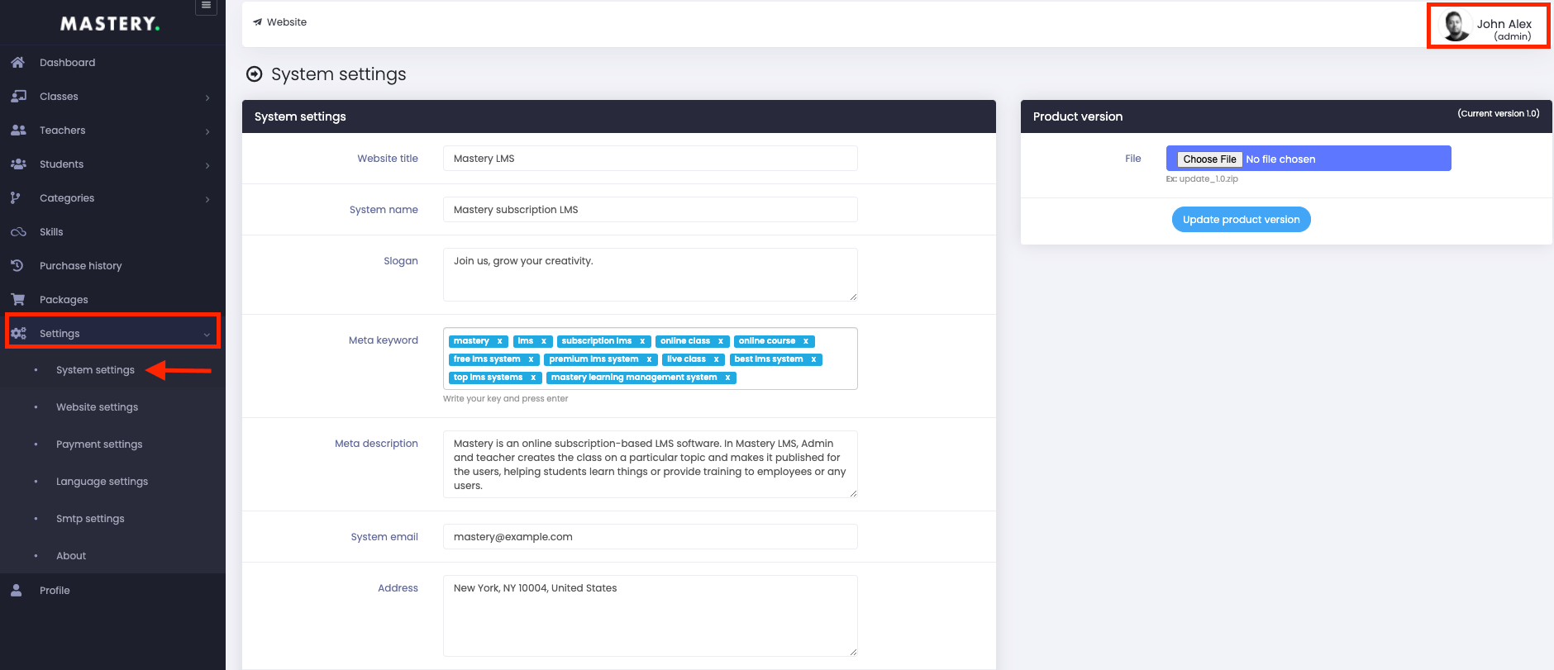Open the Purchase history menu item

tap(112, 265)
